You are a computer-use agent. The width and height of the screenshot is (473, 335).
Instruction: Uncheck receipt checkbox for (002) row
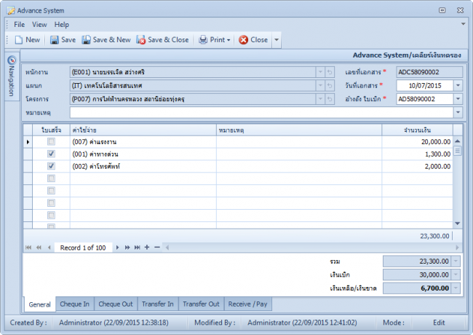(51, 166)
